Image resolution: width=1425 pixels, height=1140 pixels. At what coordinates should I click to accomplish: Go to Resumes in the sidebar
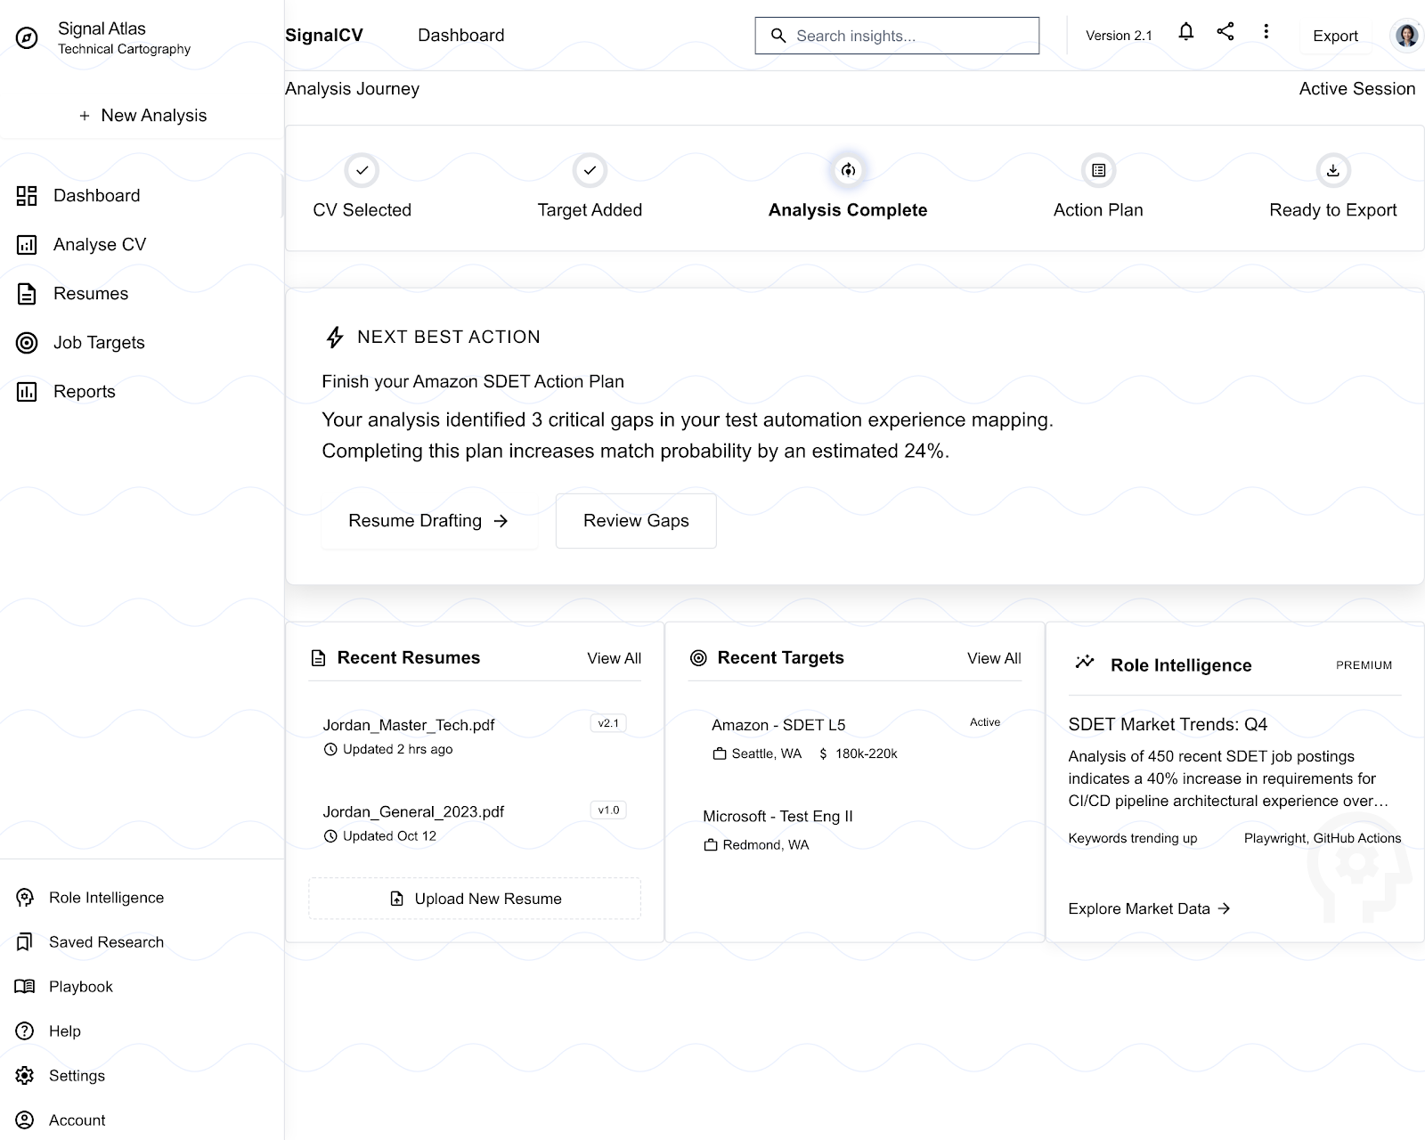coord(142,294)
